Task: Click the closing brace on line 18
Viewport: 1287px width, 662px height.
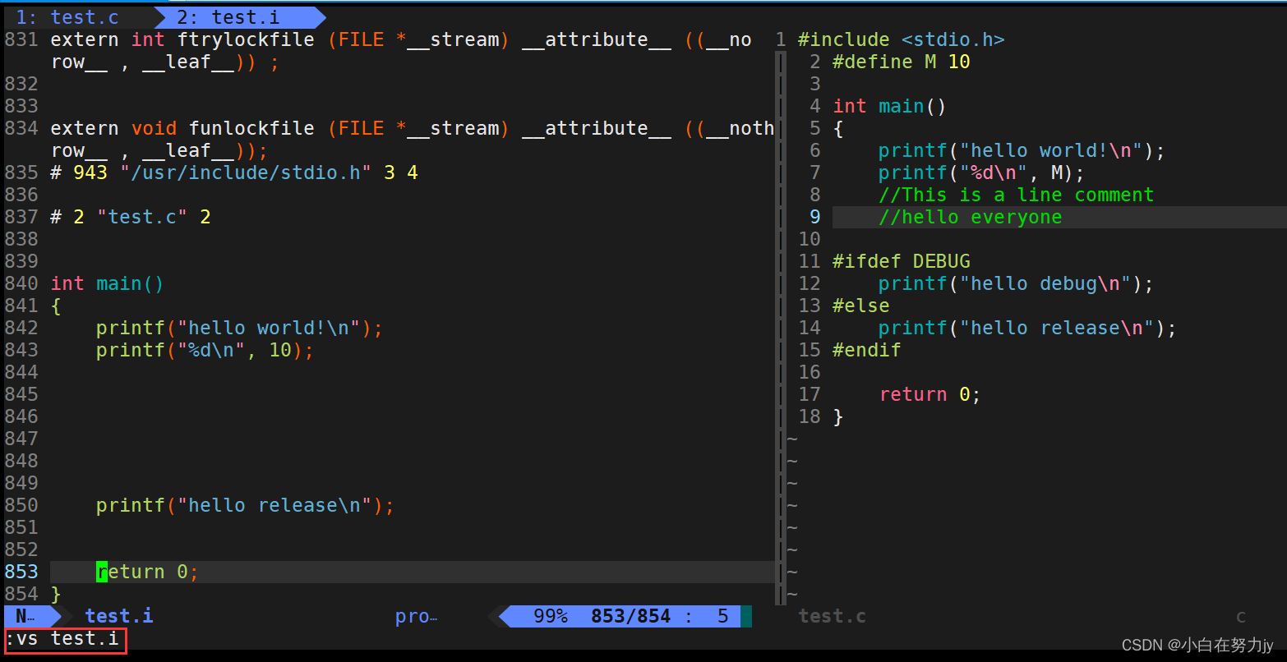Action: (x=838, y=416)
